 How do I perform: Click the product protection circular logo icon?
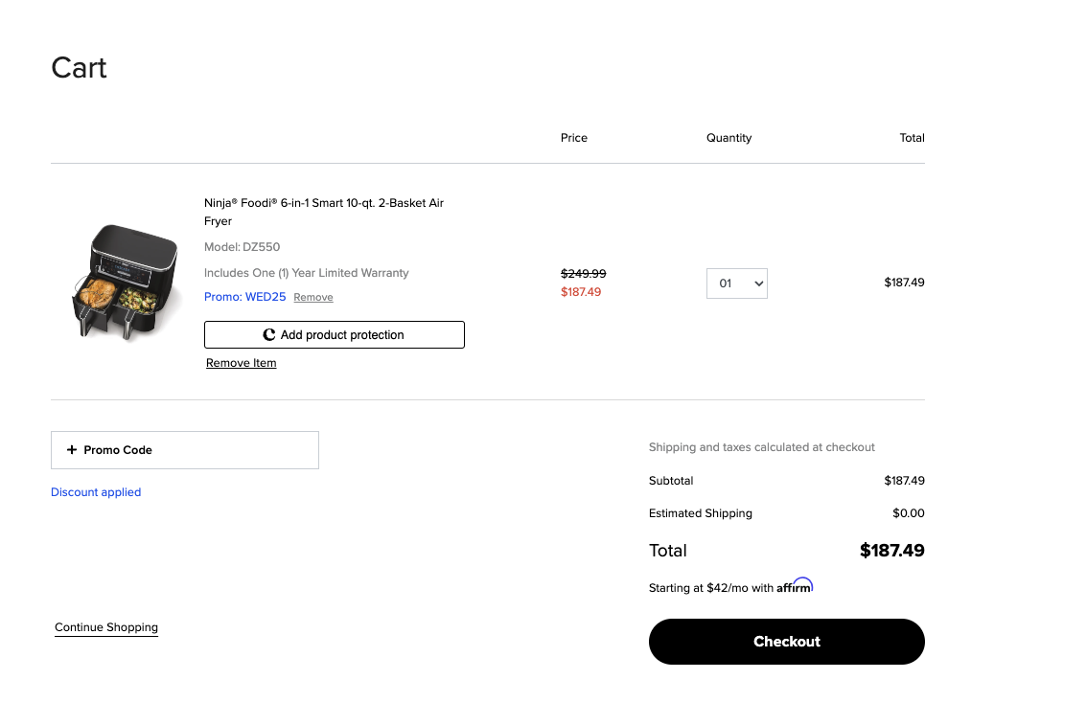click(269, 335)
